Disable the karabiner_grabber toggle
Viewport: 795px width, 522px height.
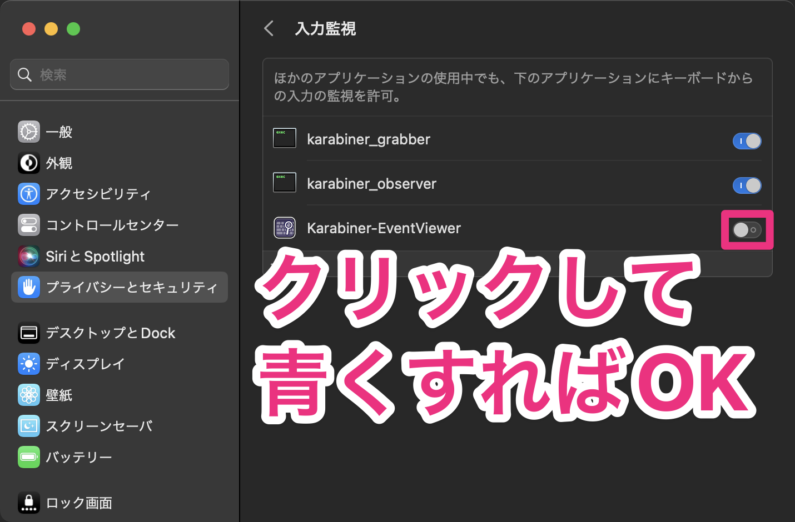coord(747,141)
